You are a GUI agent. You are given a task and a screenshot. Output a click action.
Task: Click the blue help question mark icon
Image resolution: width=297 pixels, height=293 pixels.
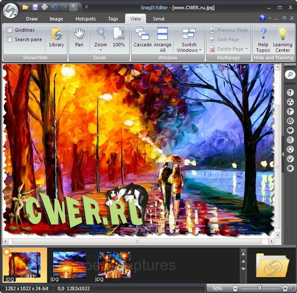coord(263,18)
